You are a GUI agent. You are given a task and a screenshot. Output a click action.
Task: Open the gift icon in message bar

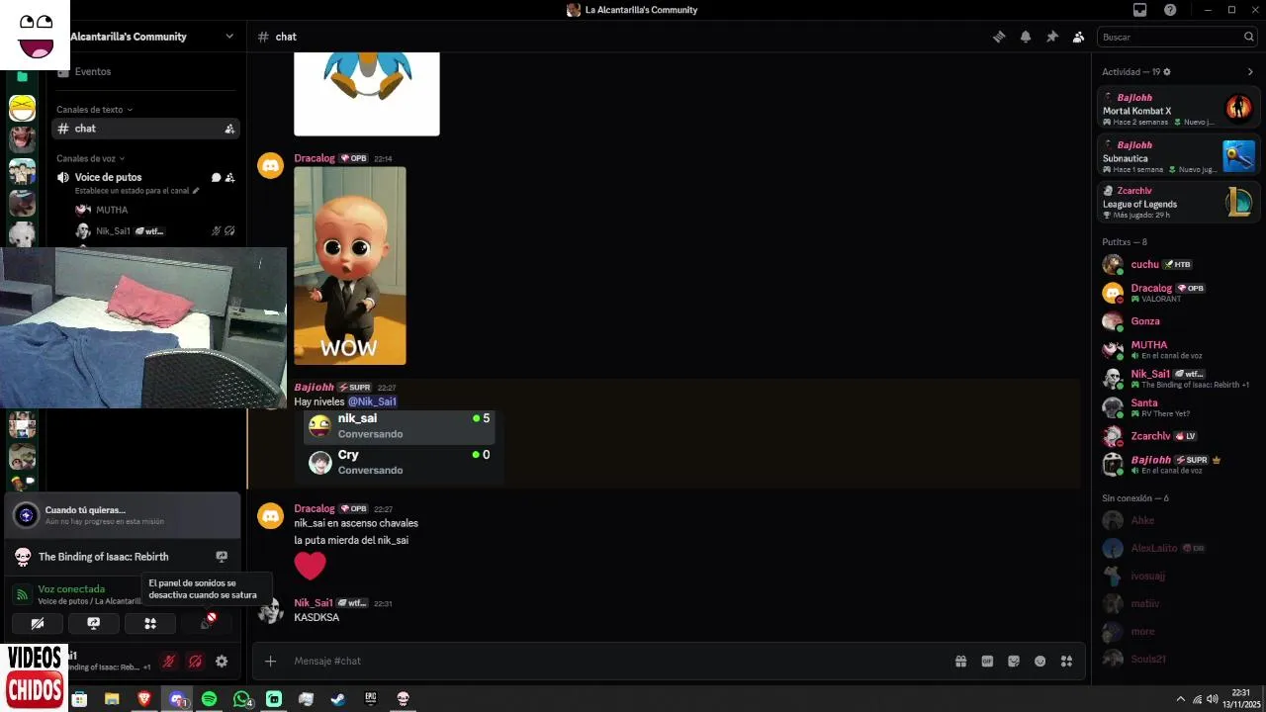(960, 661)
